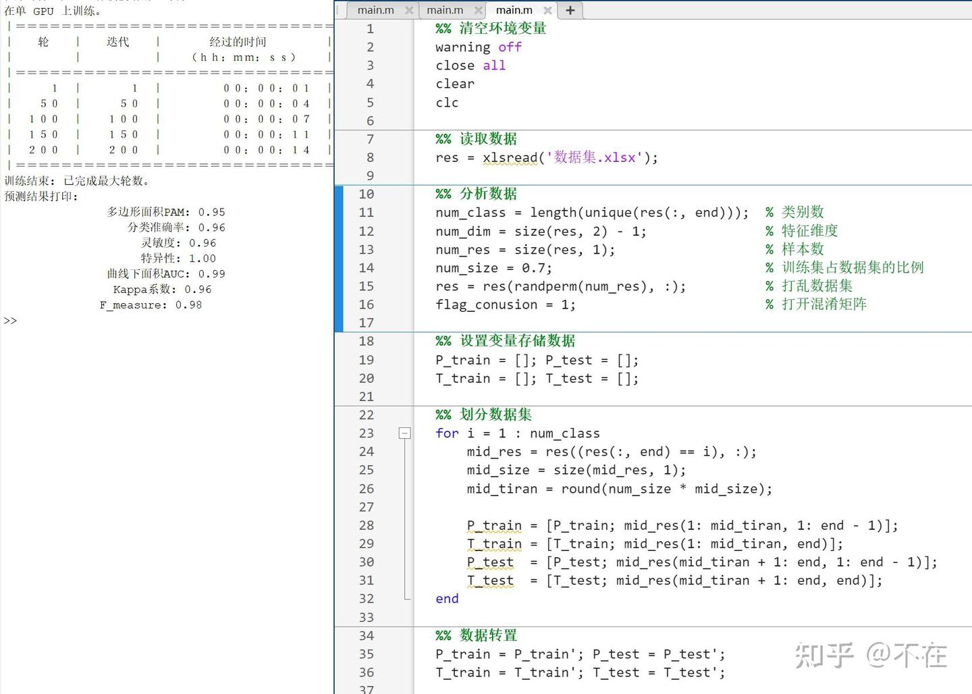Click the command window prompt >>
This screenshot has height=694, width=972.
(x=10, y=321)
